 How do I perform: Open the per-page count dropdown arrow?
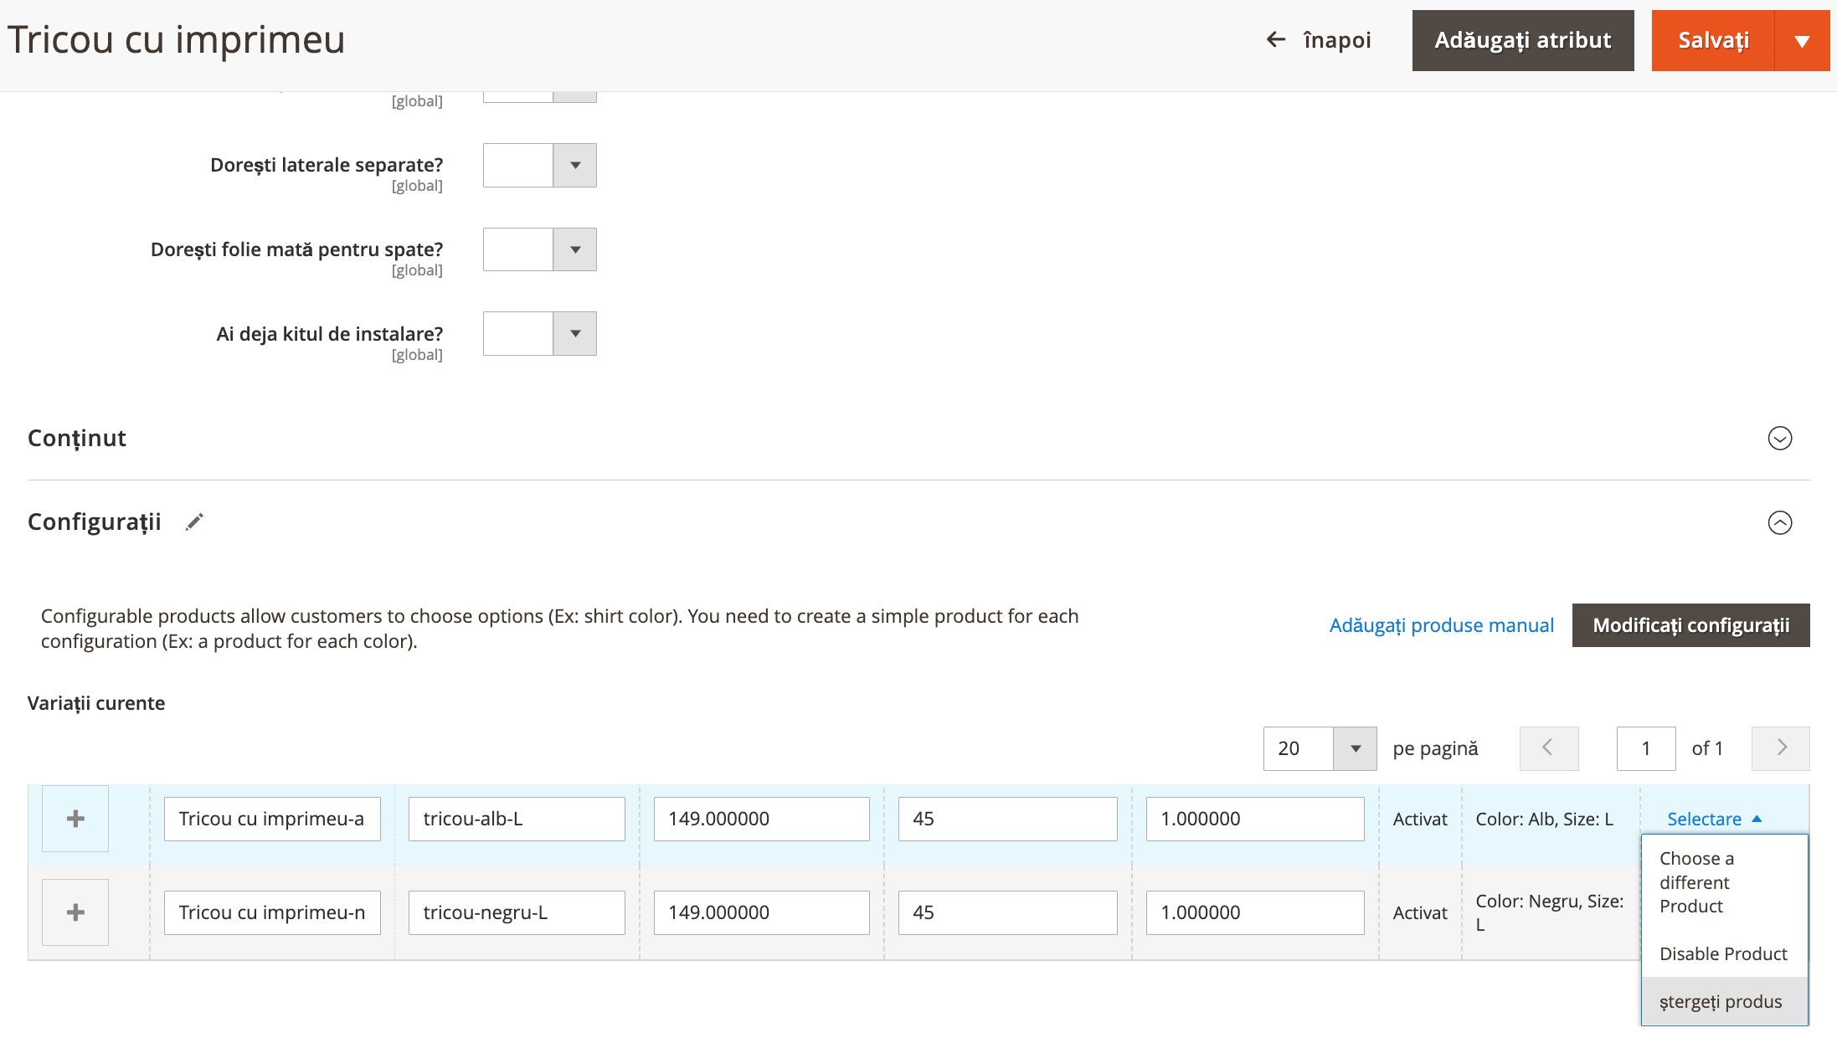1355,748
